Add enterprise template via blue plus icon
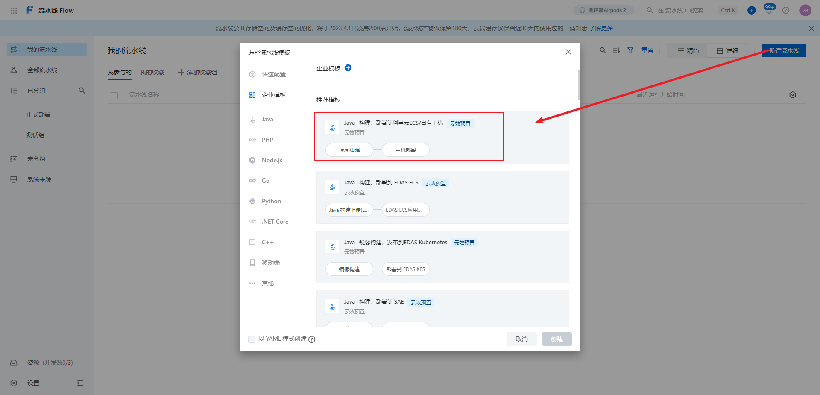The image size is (820, 395). point(348,68)
